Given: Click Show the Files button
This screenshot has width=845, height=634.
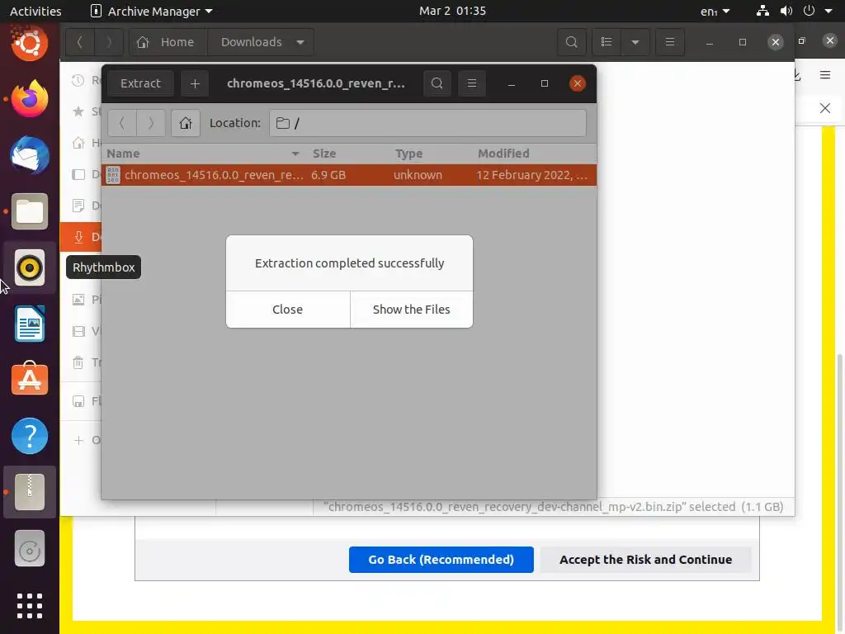Looking at the screenshot, I should pos(412,310).
